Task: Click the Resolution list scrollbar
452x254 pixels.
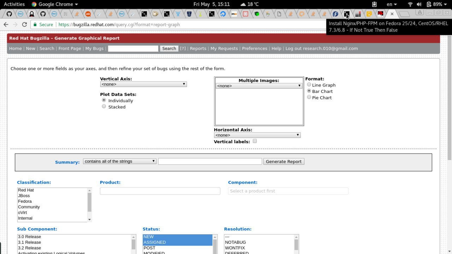Action: [296, 244]
